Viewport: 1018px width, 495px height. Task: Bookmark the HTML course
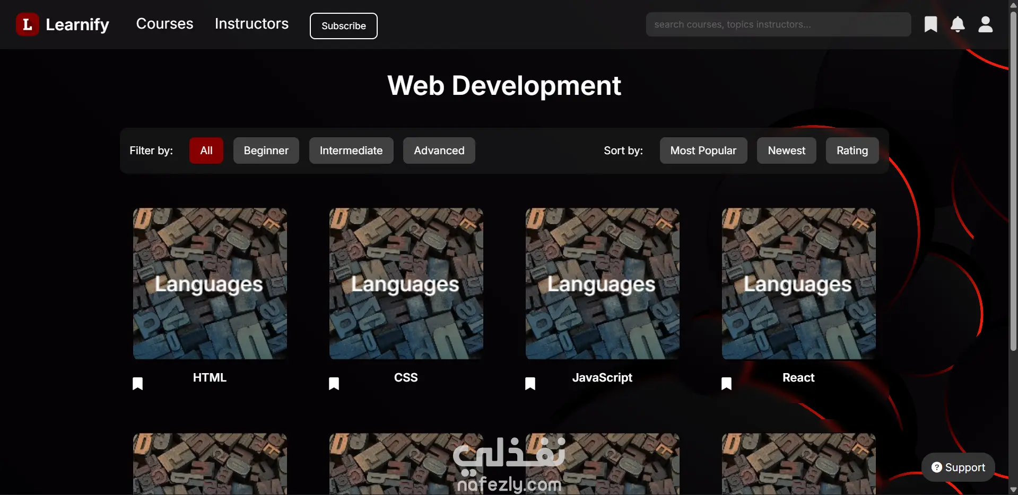click(x=137, y=384)
